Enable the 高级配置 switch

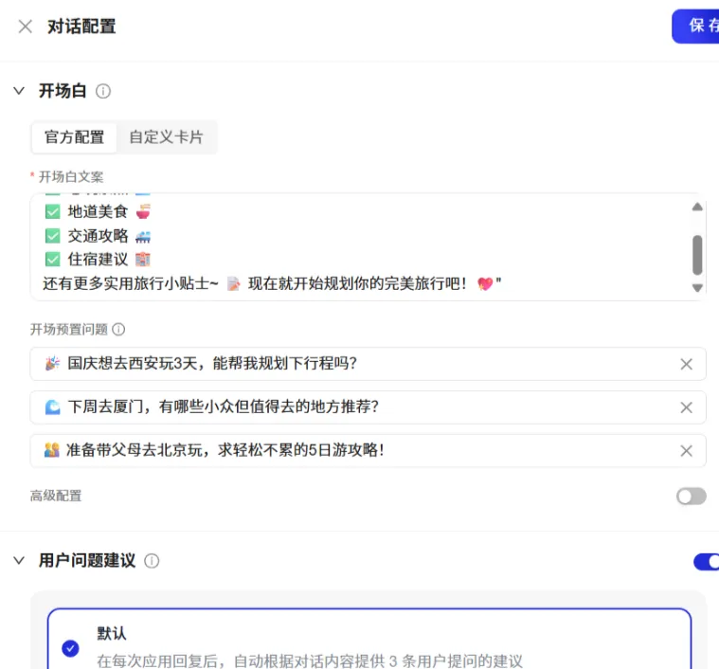pyautogui.click(x=692, y=497)
